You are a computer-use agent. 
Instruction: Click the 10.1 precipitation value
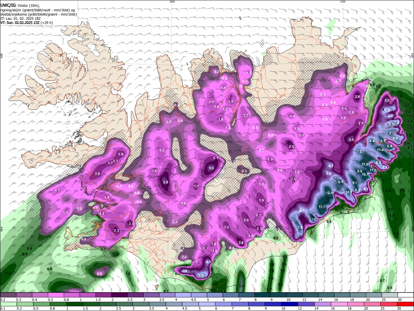click(x=349, y=192)
